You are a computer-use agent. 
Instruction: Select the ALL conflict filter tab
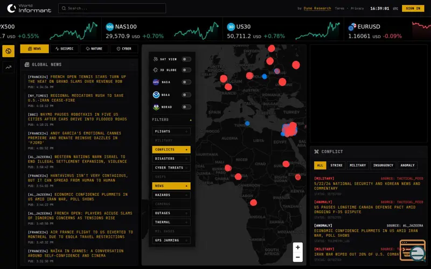320,165
